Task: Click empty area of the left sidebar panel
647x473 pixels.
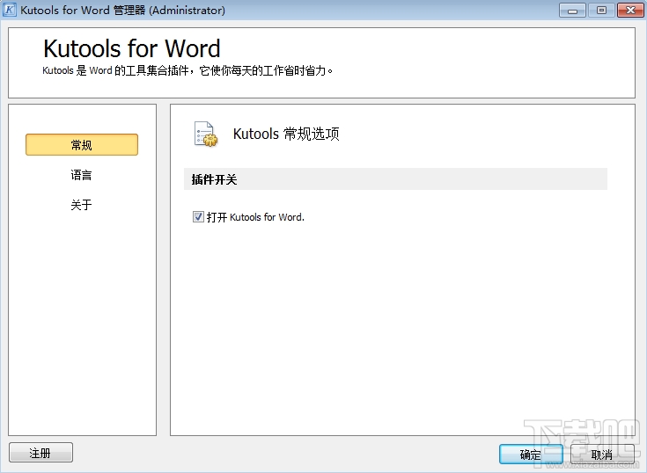Action: click(82, 322)
